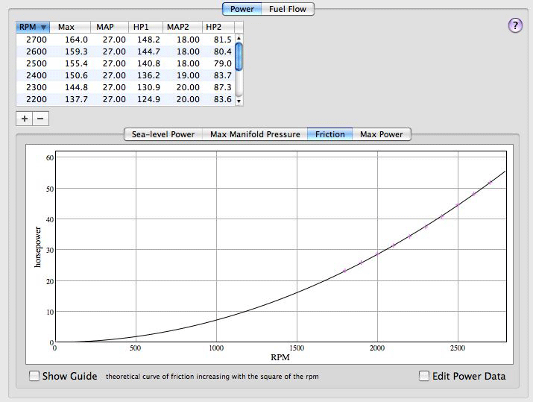The height and width of the screenshot is (402, 533).
Task: Click the RPM column sort arrow
Action: click(43, 27)
